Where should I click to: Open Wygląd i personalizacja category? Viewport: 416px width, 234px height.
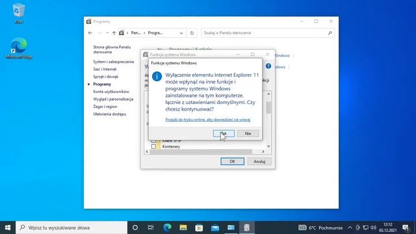(x=113, y=99)
